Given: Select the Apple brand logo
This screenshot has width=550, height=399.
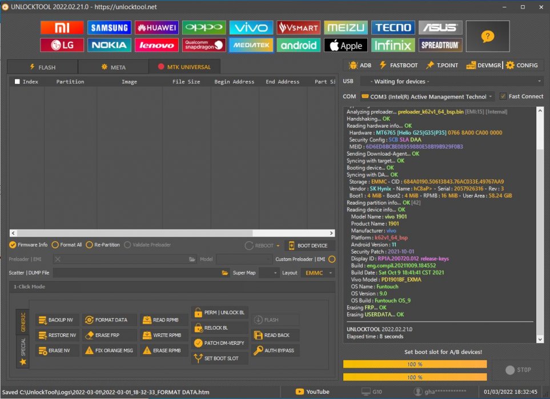Looking at the screenshot, I should tap(346, 45).
